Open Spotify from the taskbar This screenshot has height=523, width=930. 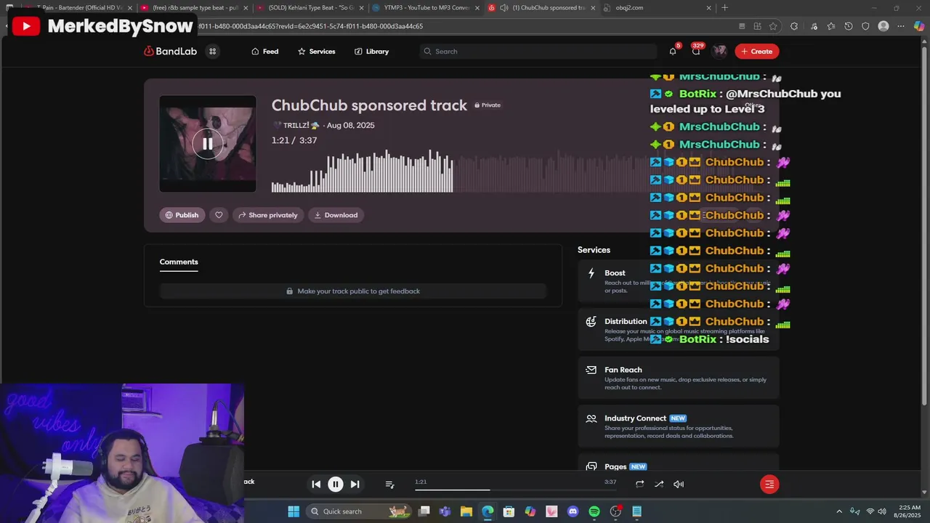coord(594,511)
